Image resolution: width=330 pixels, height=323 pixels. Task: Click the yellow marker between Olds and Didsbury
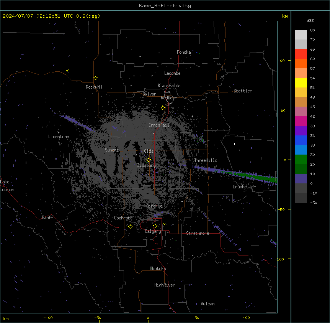point(149,160)
